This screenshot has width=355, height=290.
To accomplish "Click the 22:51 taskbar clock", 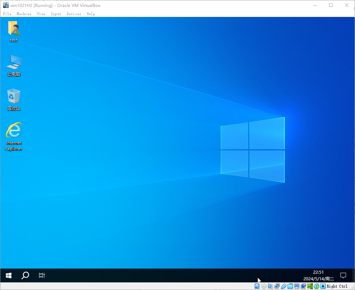I will (318, 272).
